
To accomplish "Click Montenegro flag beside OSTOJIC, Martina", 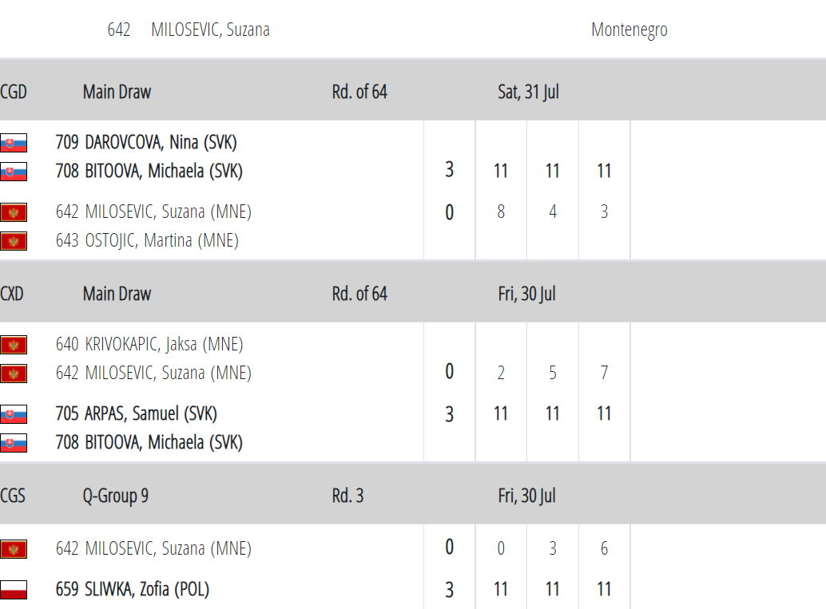I will click(14, 240).
